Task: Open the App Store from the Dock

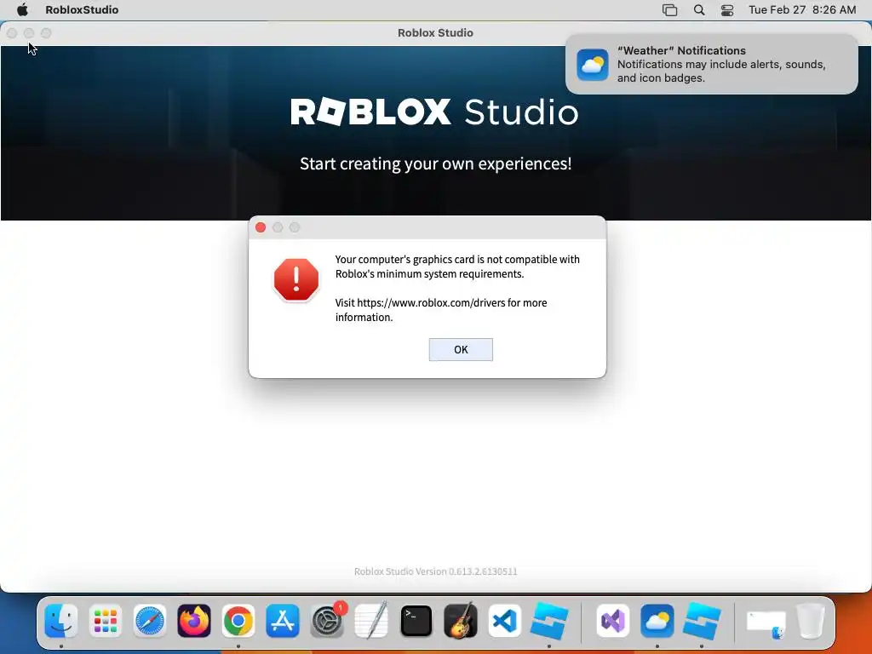Action: tap(283, 621)
